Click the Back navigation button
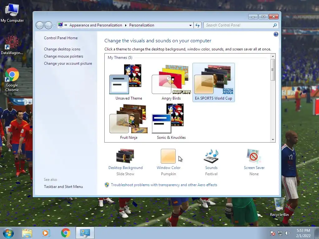 pyautogui.click(x=40, y=25)
